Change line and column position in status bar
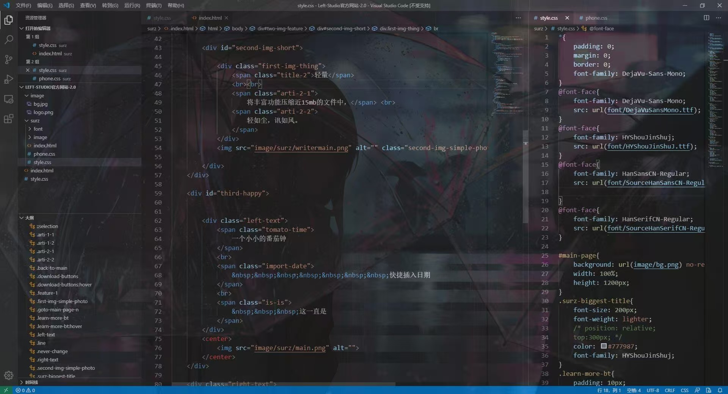 609,390
